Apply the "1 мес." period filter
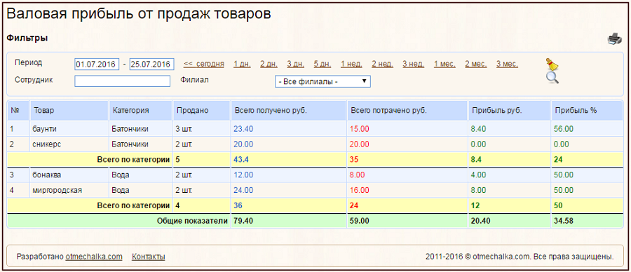This screenshot has width=631, height=272. coord(445,64)
